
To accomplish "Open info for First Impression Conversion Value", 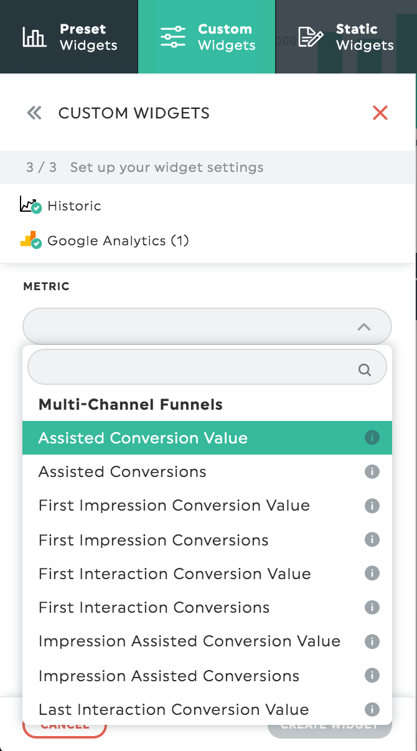I will point(372,506).
